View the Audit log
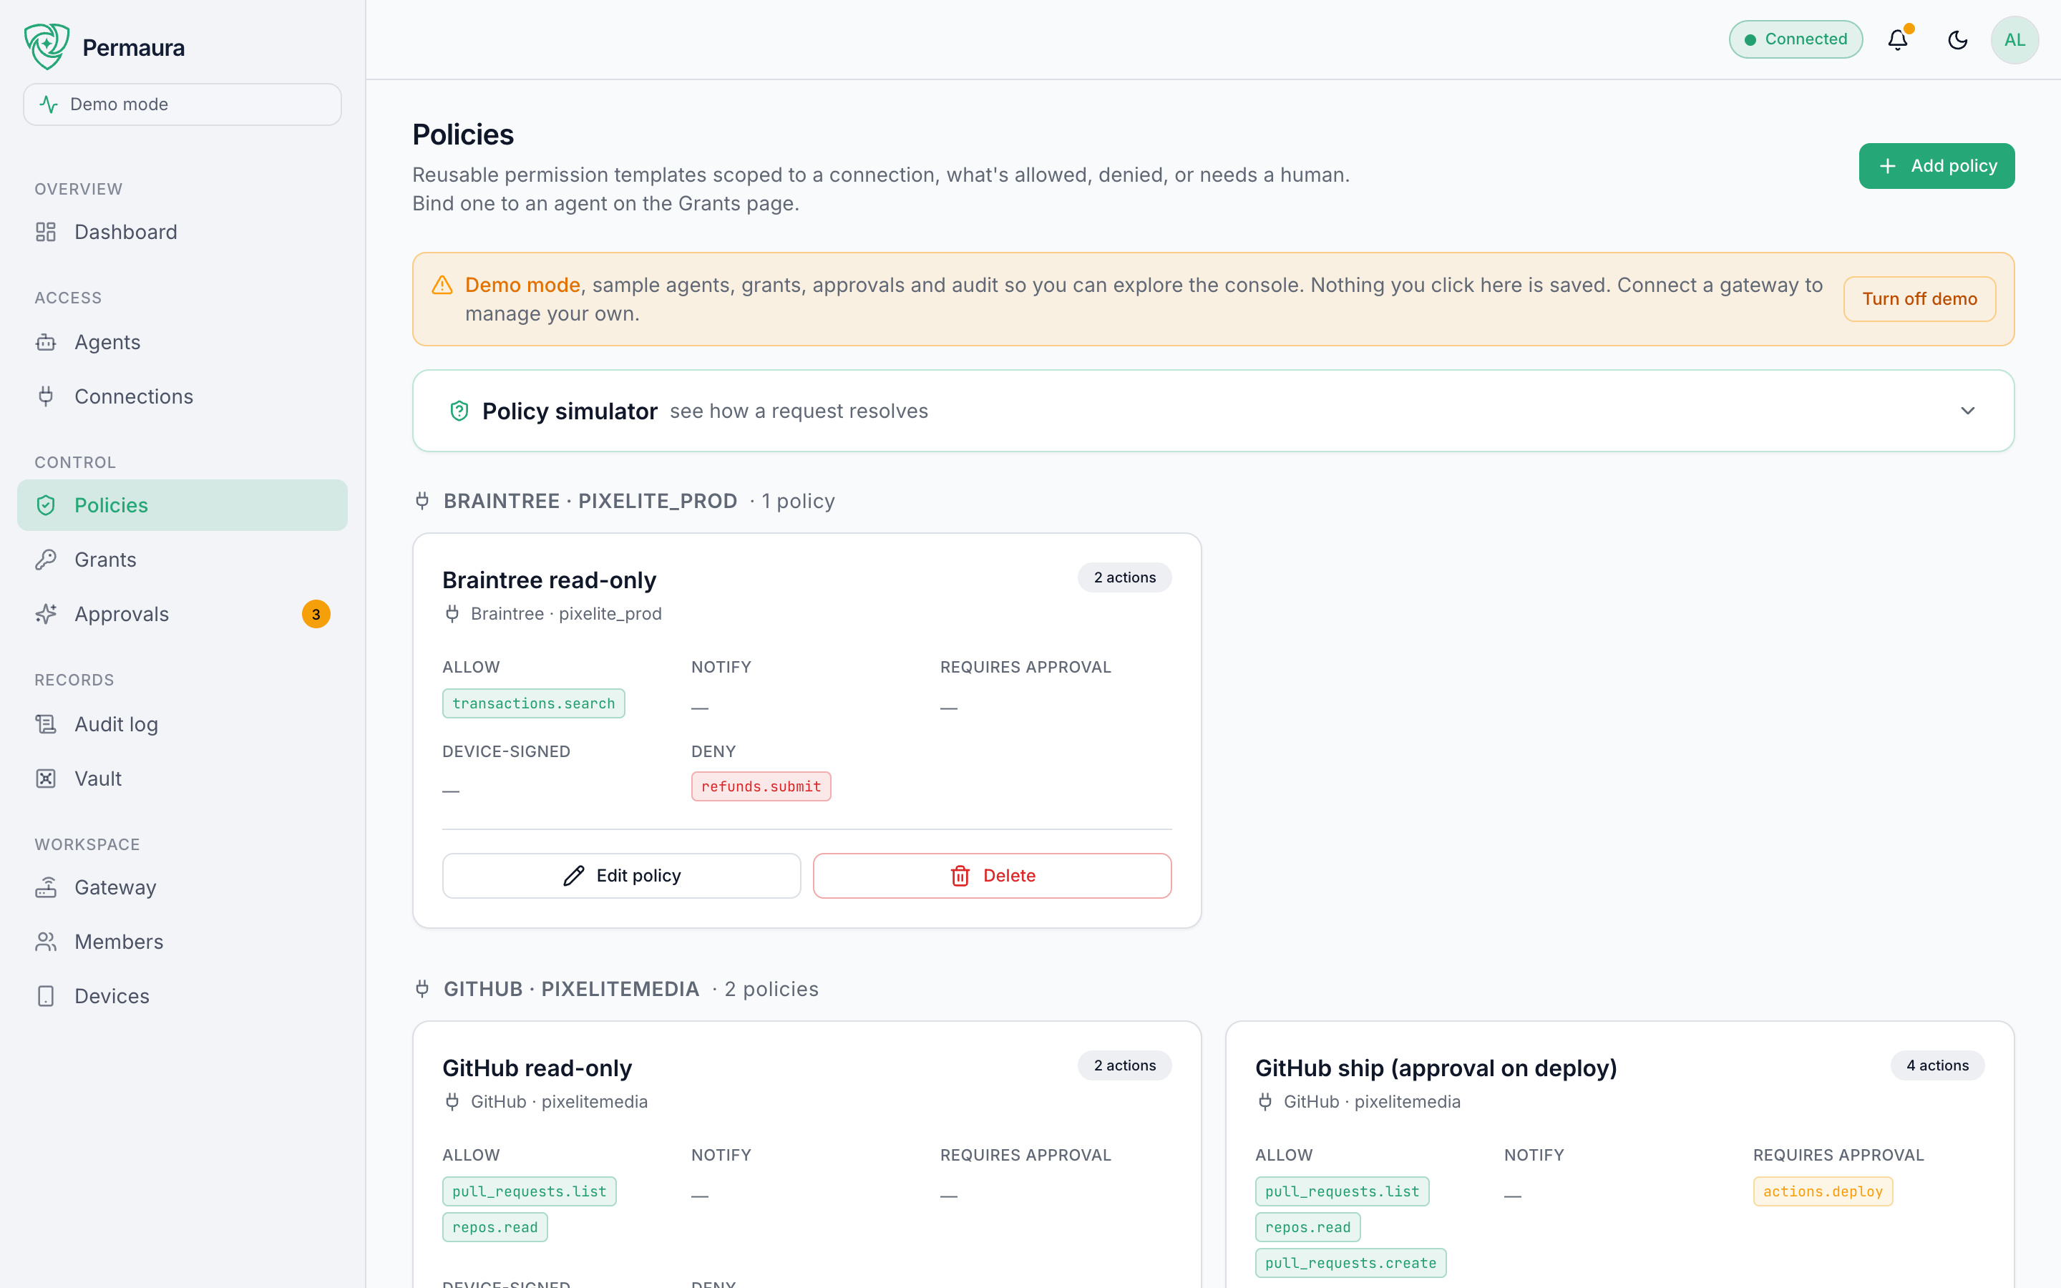2061x1288 pixels. pos(182,724)
